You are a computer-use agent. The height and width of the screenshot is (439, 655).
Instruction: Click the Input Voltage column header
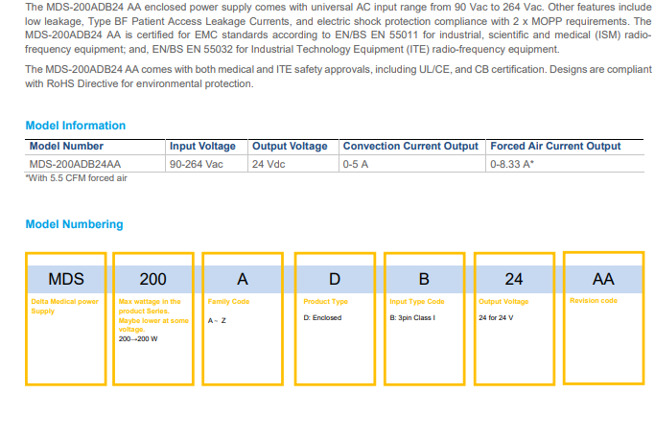point(202,147)
